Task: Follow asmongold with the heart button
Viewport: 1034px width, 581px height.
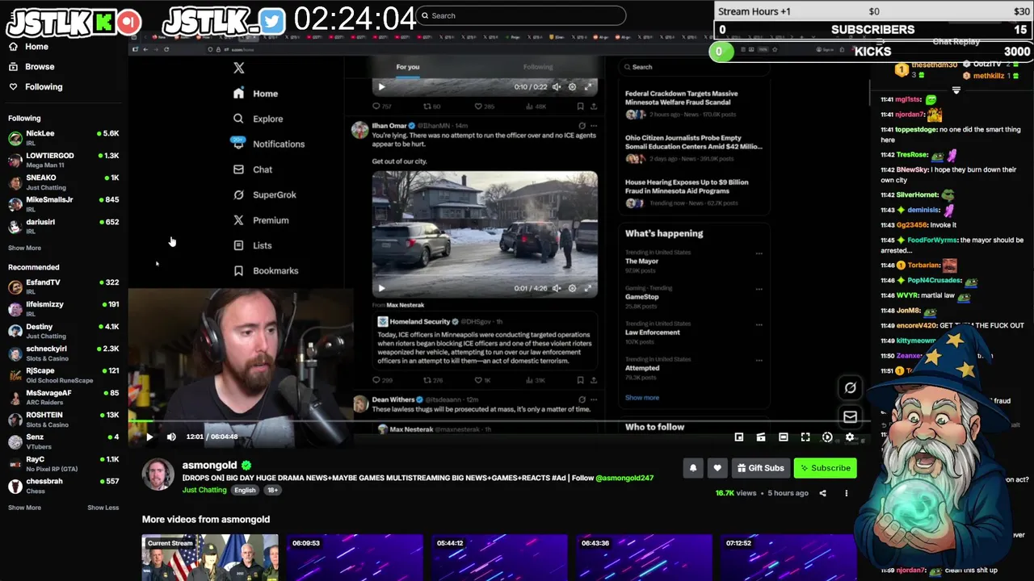Action: pyautogui.click(x=717, y=468)
